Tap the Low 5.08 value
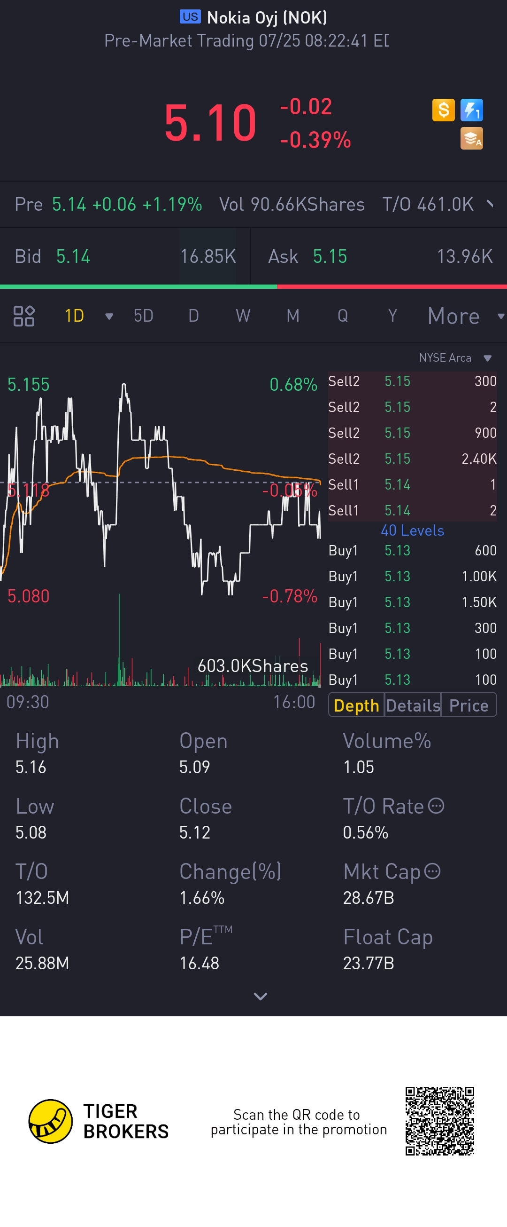 pyautogui.click(x=31, y=832)
